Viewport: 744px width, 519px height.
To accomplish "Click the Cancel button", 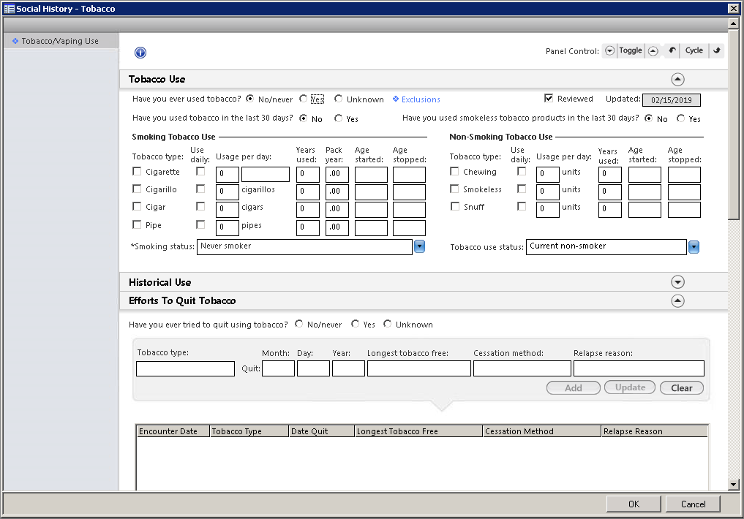I will coord(693,504).
